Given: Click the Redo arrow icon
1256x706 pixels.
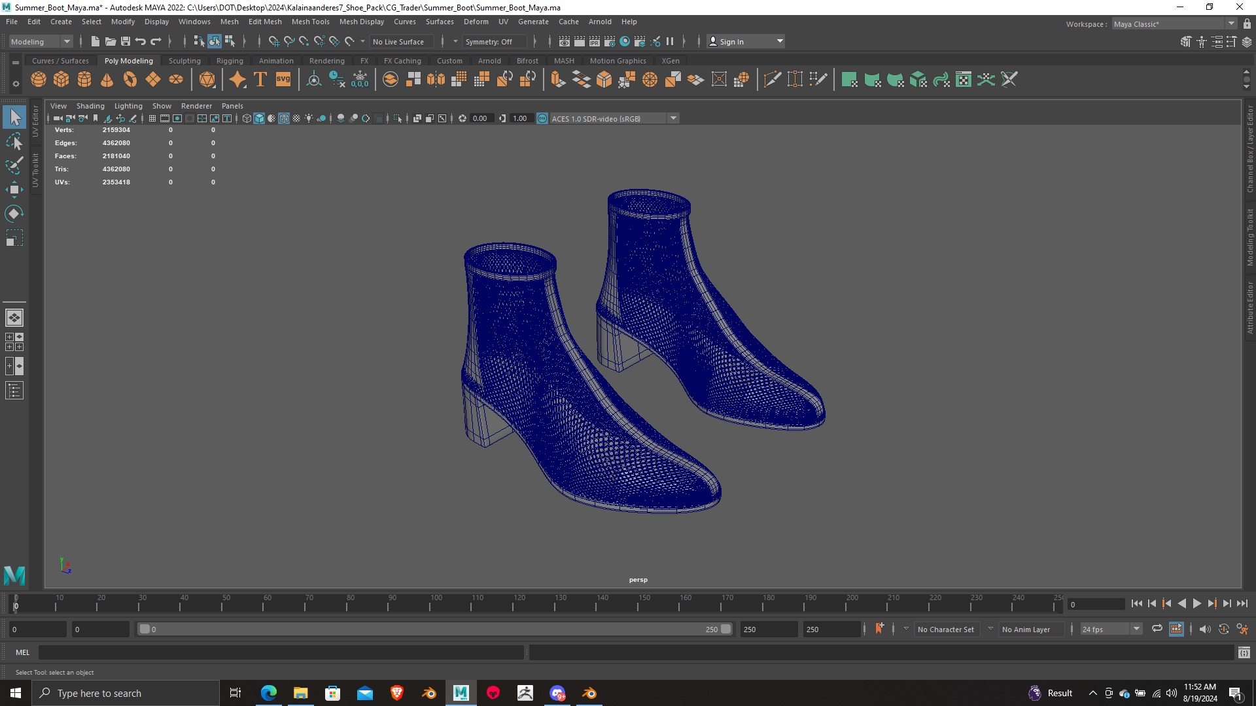Looking at the screenshot, I should [x=156, y=41].
